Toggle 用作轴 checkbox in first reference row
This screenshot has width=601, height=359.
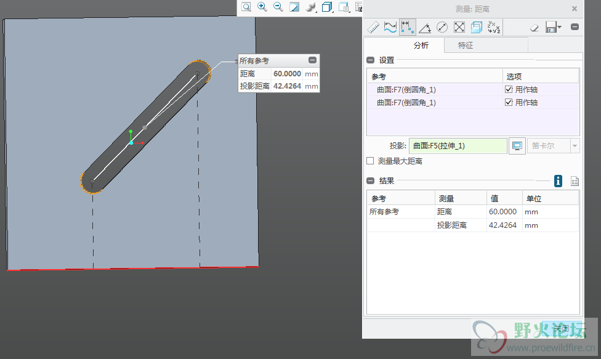(x=509, y=90)
